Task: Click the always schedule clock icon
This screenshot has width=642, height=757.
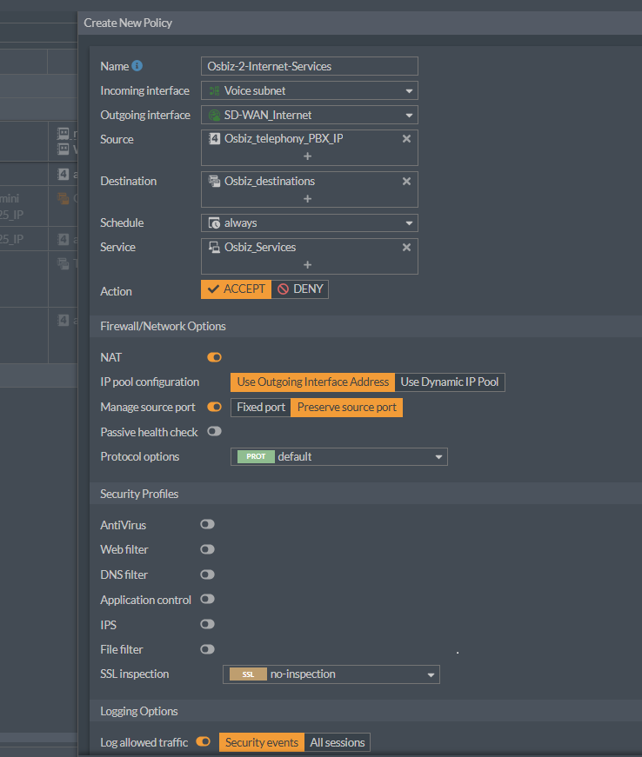Action: click(x=215, y=222)
